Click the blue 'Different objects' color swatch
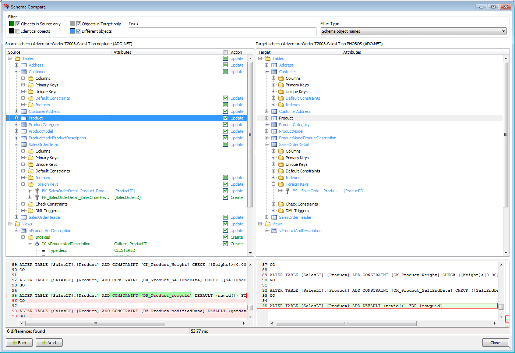The height and width of the screenshot is (353, 515). (73, 31)
